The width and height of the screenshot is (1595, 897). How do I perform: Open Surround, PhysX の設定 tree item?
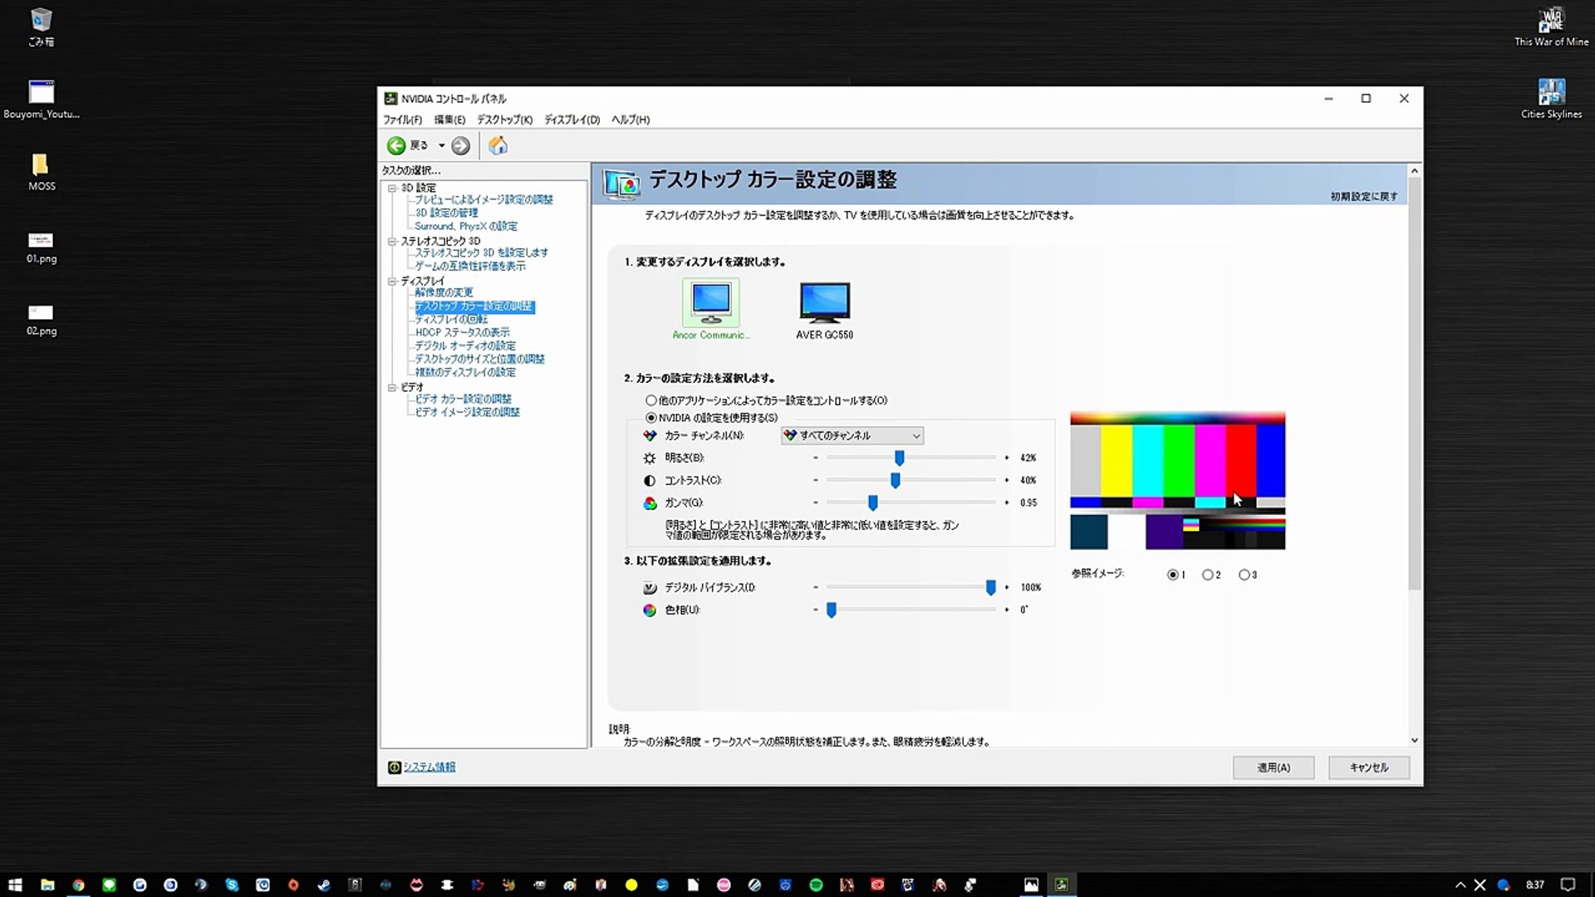pos(466,226)
